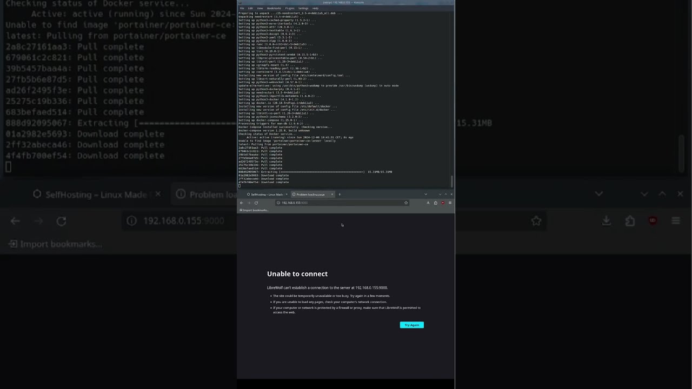Image resolution: width=692 pixels, height=389 pixels.
Task: Minimize the LibreWolf window
Action: pos(440,194)
